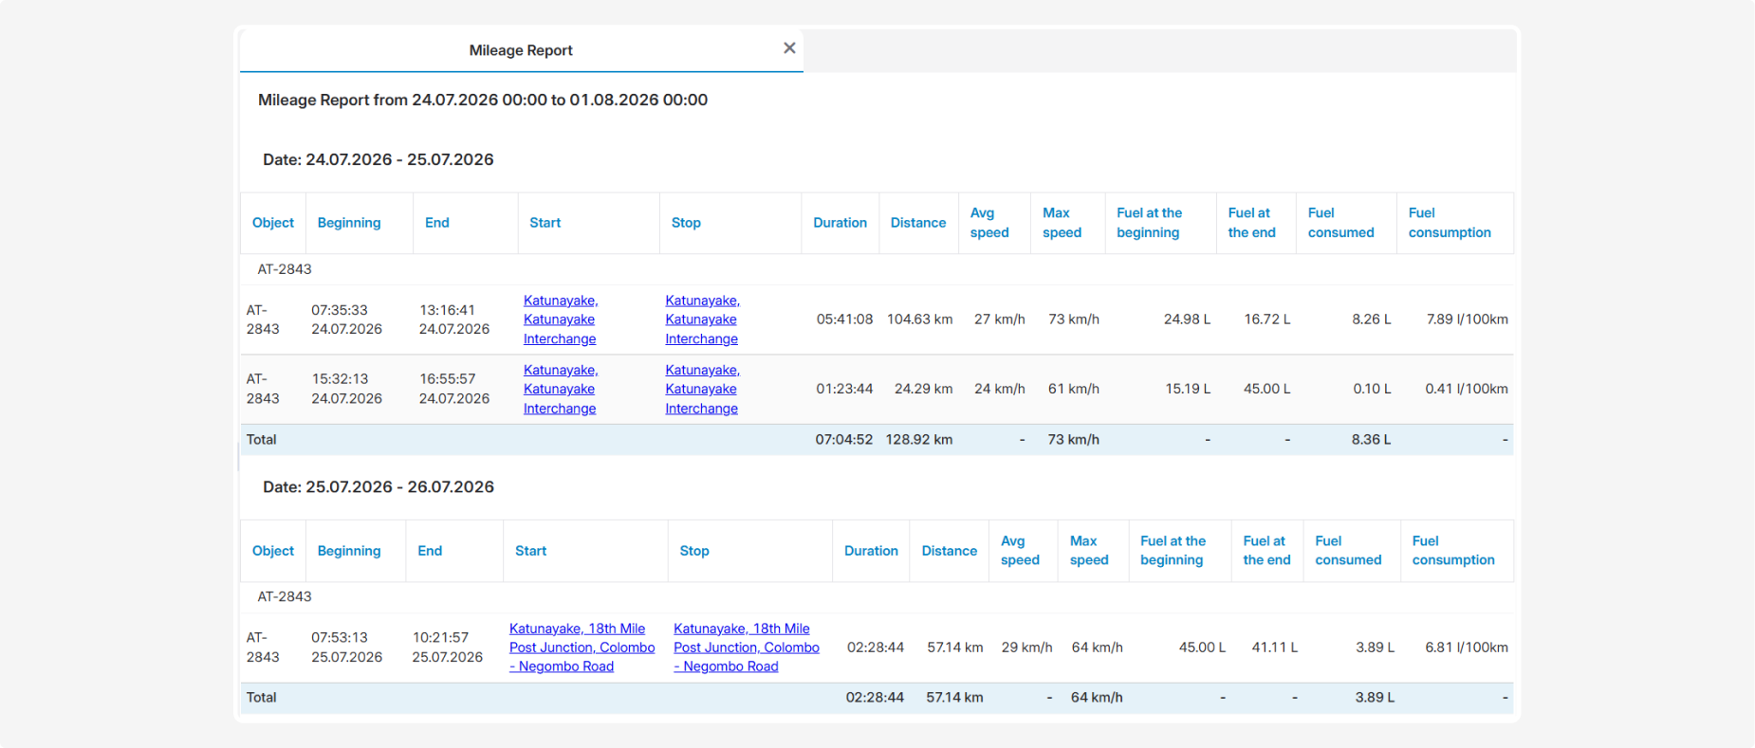
Task: Open the Start link for the 07:35:33 trip
Action: point(561,319)
